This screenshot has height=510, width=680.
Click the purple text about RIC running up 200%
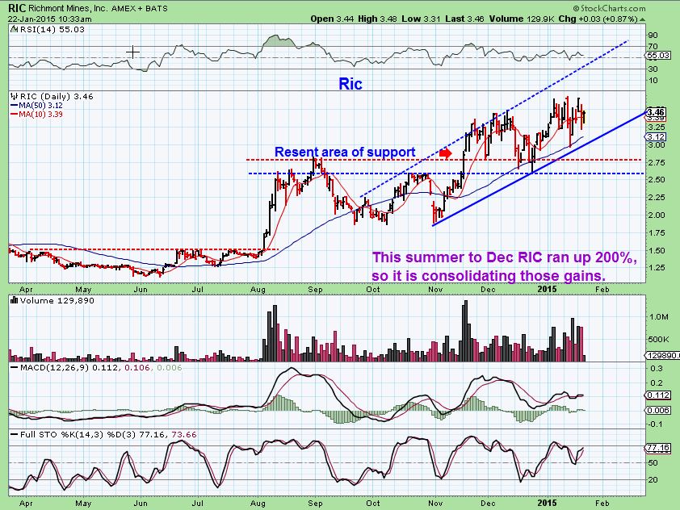tap(505, 257)
